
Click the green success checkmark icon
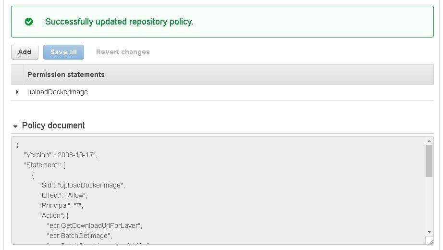29,22
